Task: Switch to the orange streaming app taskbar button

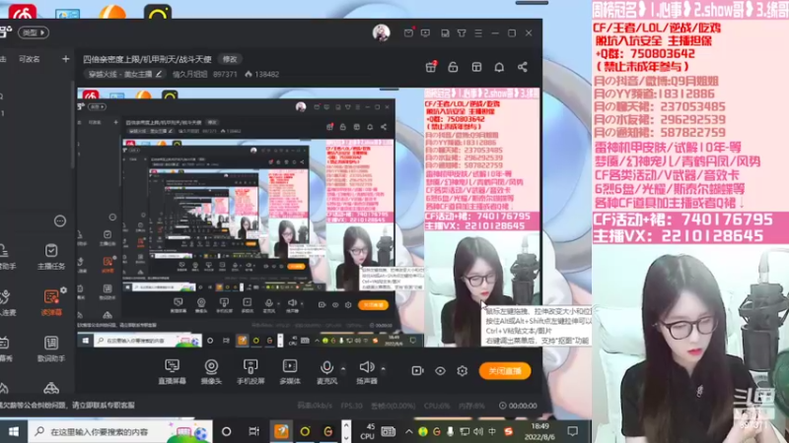Action: click(281, 431)
